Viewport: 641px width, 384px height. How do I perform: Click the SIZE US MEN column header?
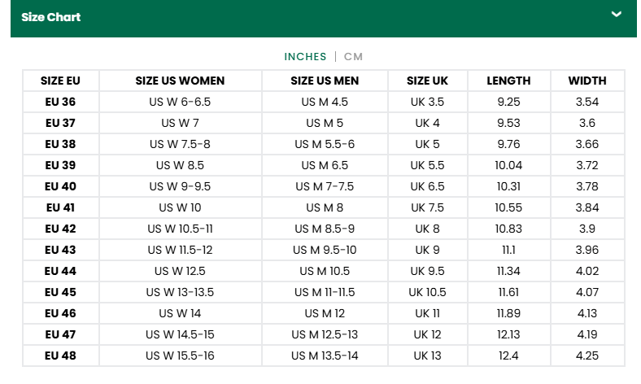(325, 81)
